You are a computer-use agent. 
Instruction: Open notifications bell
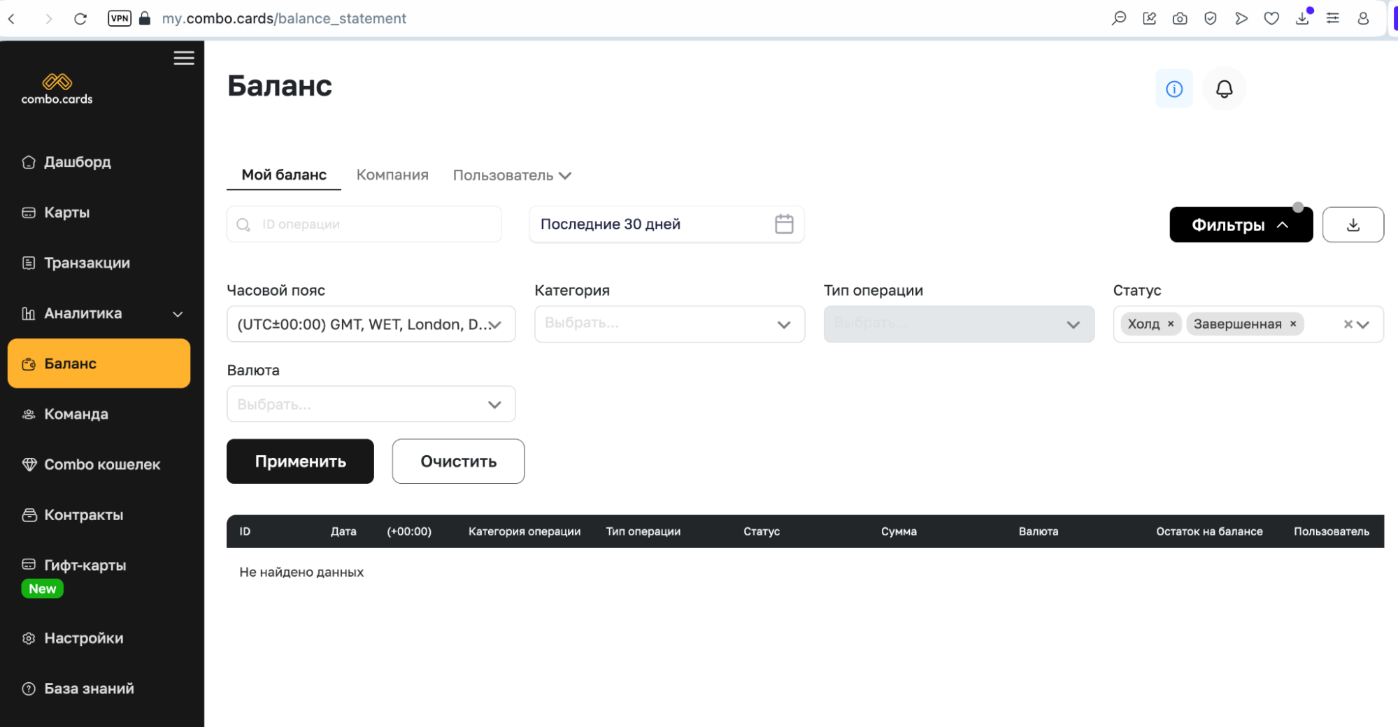[1224, 89]
